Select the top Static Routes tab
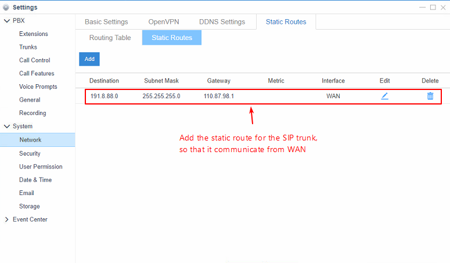The image size is (450, 263). coord(286,22)
